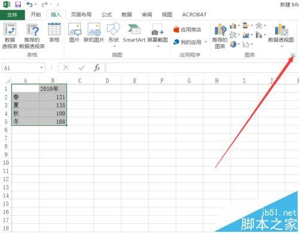The width and height of the screenshot is (299, 233).
Task: Click into the formula bar input
Action: (x=203, y=68)
